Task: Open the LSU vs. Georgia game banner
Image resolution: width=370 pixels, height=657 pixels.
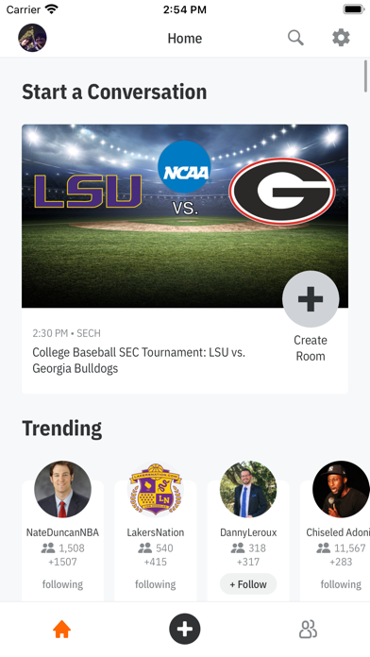Action: (x=185, y=216)
